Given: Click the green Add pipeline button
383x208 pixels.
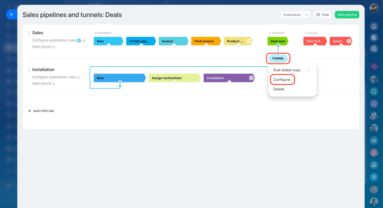Looking at the screenshot, I should click(x=347, y=15).
